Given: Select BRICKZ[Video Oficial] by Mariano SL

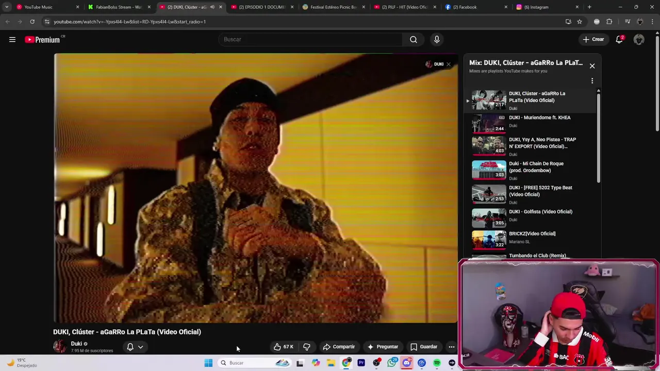Looking at the screenshot, I should click(x=531, y=239).
